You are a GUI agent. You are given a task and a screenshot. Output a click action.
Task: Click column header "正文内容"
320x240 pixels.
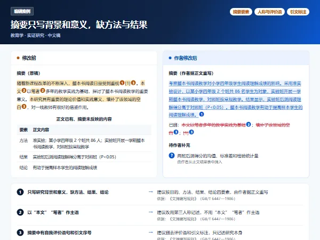[x=41, y=130]
